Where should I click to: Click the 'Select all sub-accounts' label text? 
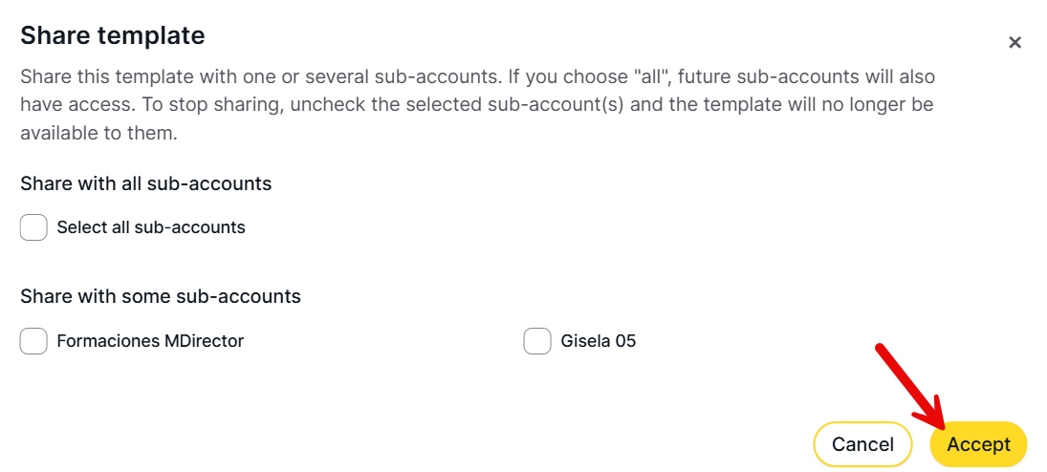[x=151, y=227]
